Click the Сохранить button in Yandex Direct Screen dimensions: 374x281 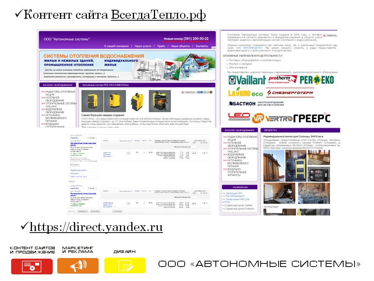point(117,211)
